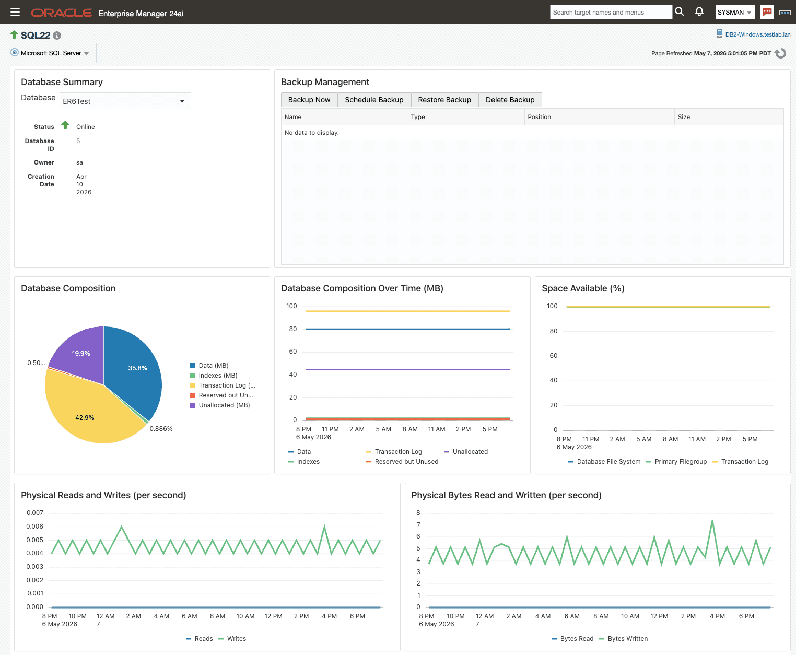Open the red chat feedback icon
The image size is (796, 655).
tap(767, 12)
